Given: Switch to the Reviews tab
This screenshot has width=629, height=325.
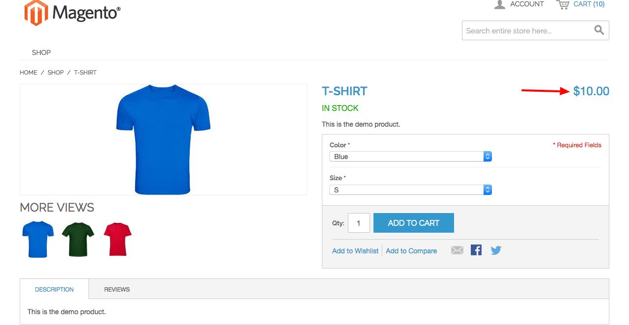Looking at the screenshot, I should tap(117, 289).
